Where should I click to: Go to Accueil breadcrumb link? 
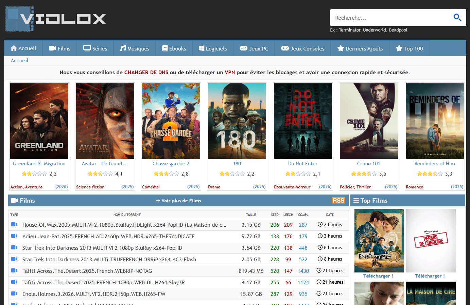[19, 61]
